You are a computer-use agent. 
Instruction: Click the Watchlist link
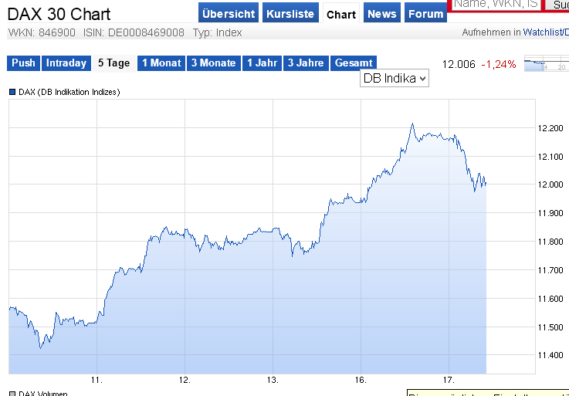(546, 32)
